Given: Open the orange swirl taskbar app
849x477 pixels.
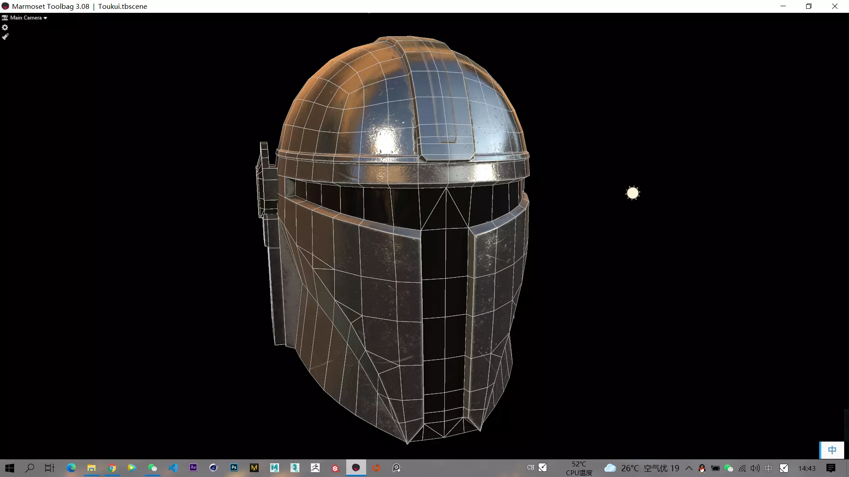Looking at the screenshot, I should [x=376, y=468].
